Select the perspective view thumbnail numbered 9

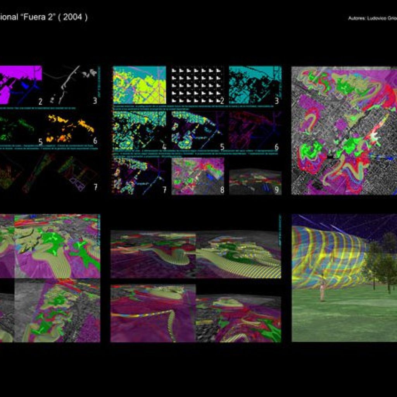(x=255, y=182)
